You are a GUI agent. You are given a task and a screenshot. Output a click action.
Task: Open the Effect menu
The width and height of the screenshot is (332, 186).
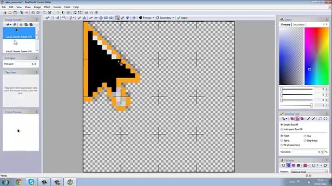click(47, 7)
